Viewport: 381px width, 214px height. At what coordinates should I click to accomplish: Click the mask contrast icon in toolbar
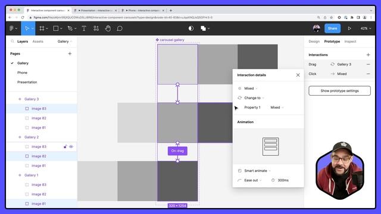pos(191,29)
